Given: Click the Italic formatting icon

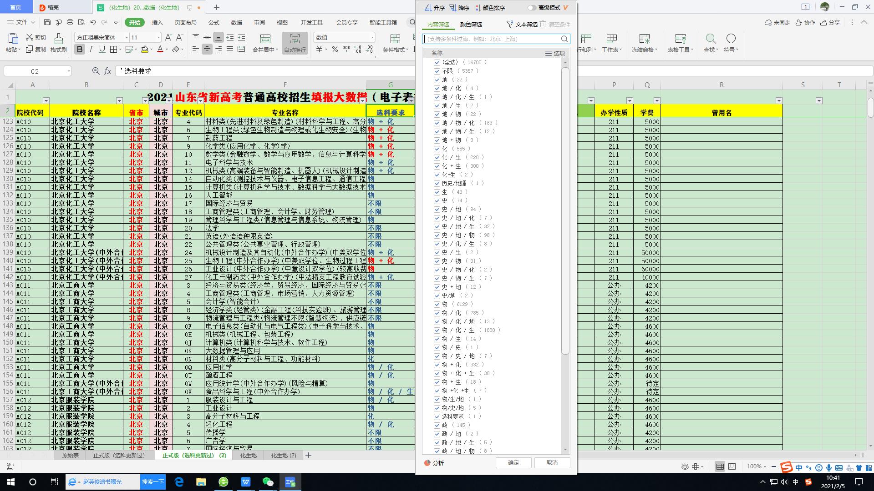Looking at the screenshot, I should coord(91,50).
